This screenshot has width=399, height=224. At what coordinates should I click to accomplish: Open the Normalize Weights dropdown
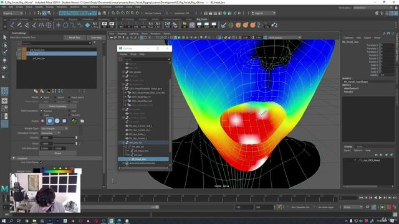(x=50, y=133)
